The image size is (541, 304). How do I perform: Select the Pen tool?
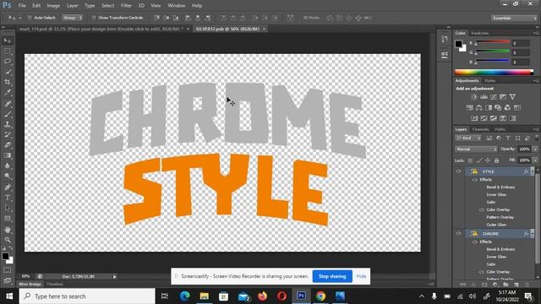(x=8, y=187)
